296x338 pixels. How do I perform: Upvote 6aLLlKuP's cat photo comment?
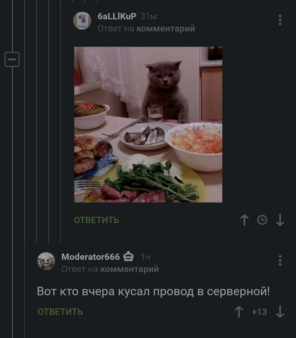[244, 220]
